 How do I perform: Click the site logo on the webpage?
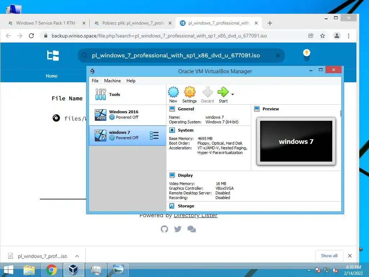pyautogui.click(x=53, y=56)
